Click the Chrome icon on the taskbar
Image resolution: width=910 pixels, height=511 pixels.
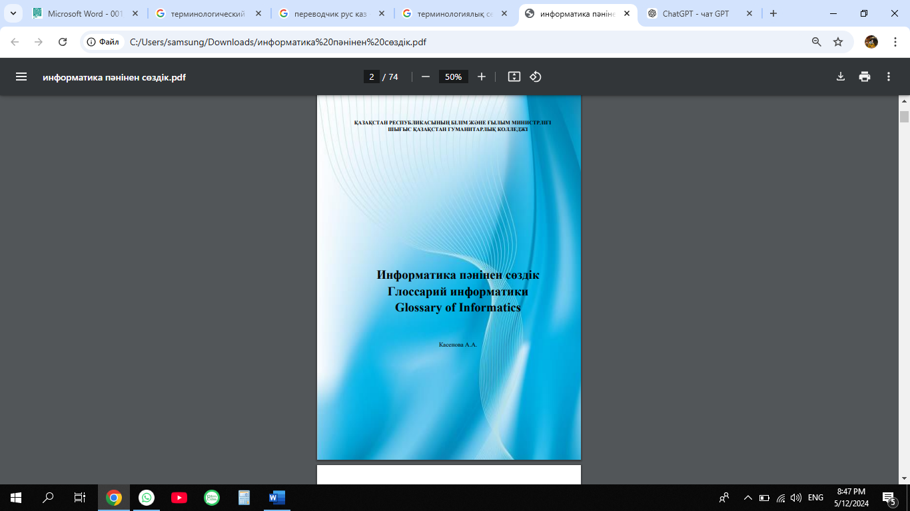pyautogui.click(x=114, y=498)
